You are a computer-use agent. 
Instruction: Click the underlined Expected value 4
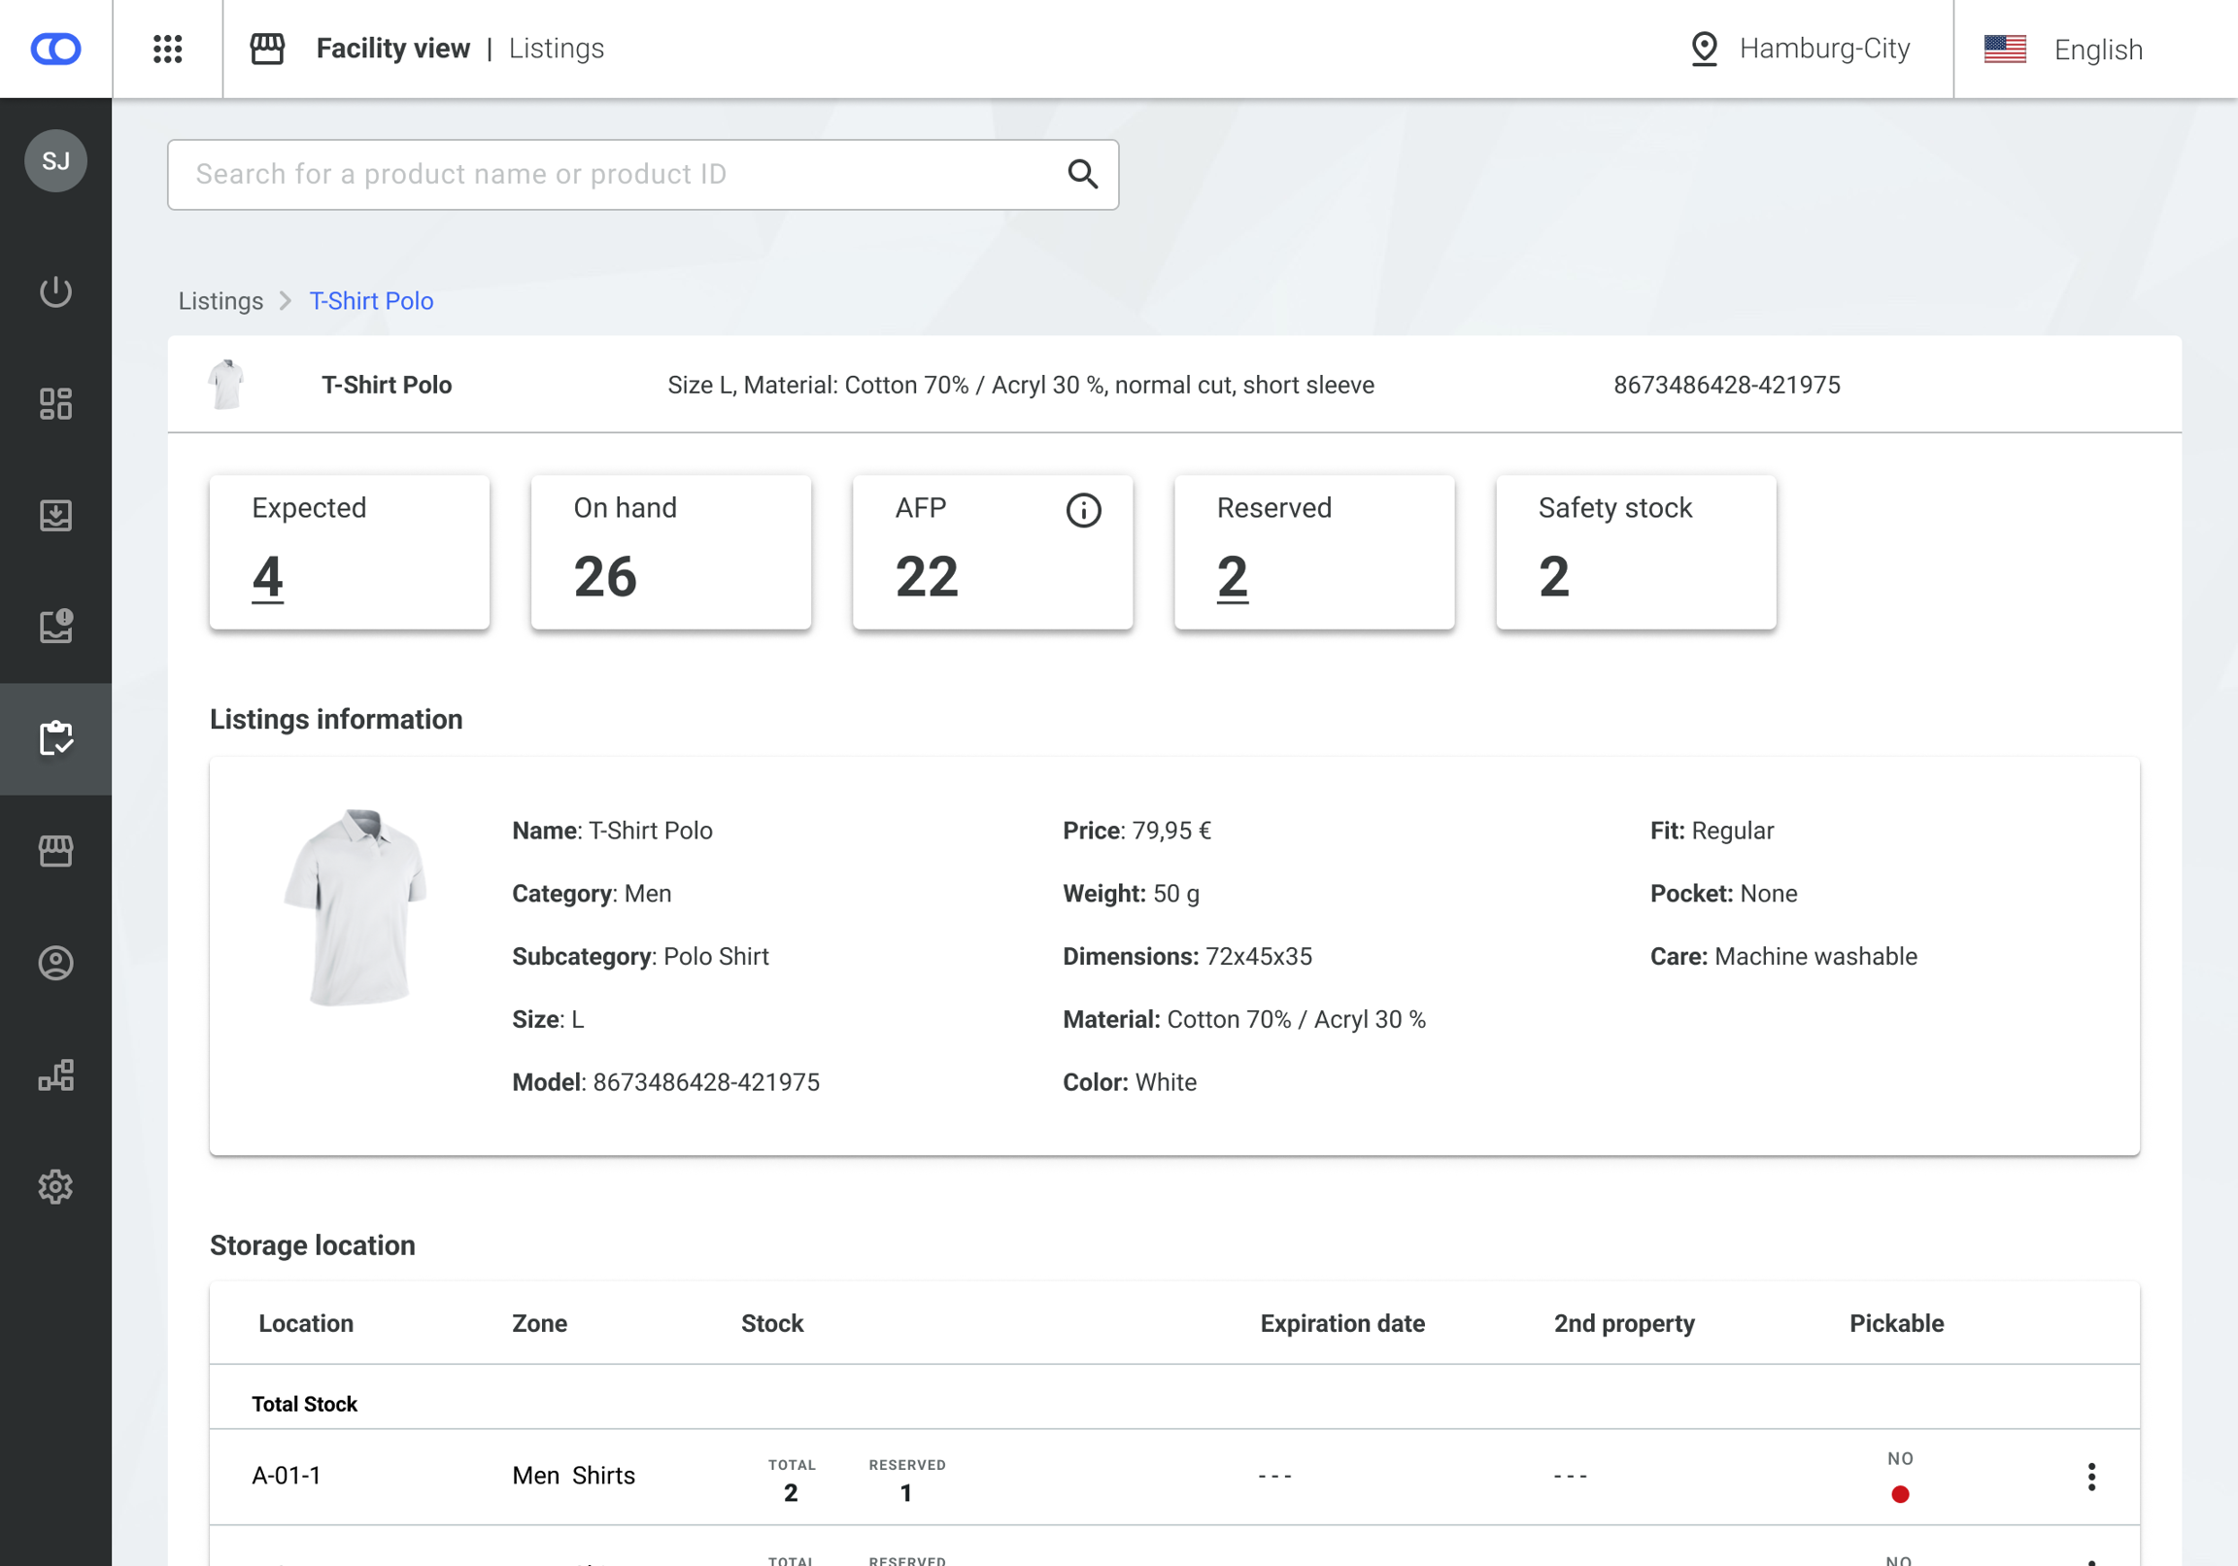(267, 576)
